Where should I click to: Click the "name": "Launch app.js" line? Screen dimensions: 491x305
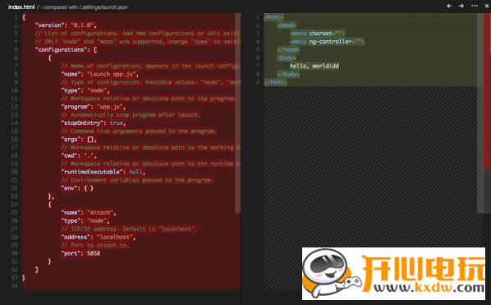coord(99,74)
